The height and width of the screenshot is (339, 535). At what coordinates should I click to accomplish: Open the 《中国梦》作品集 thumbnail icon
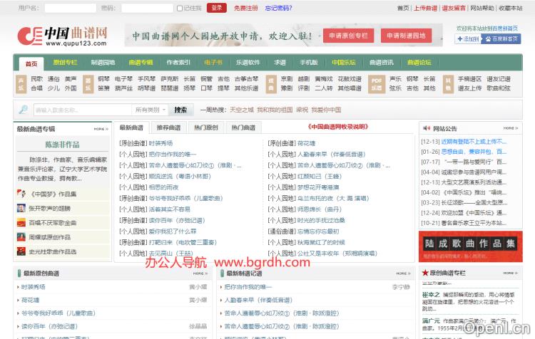click(21, 194)
